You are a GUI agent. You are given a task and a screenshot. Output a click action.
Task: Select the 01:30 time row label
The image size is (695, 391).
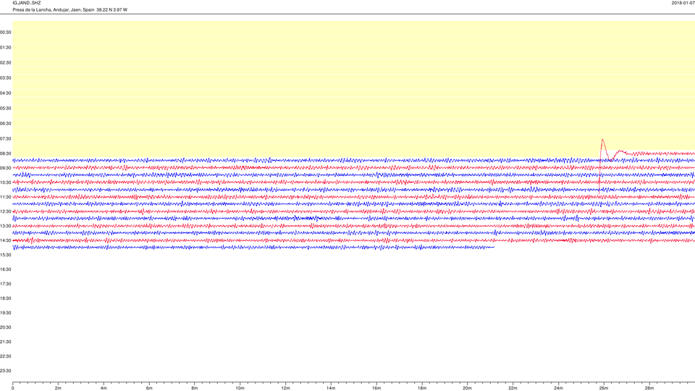6,48
